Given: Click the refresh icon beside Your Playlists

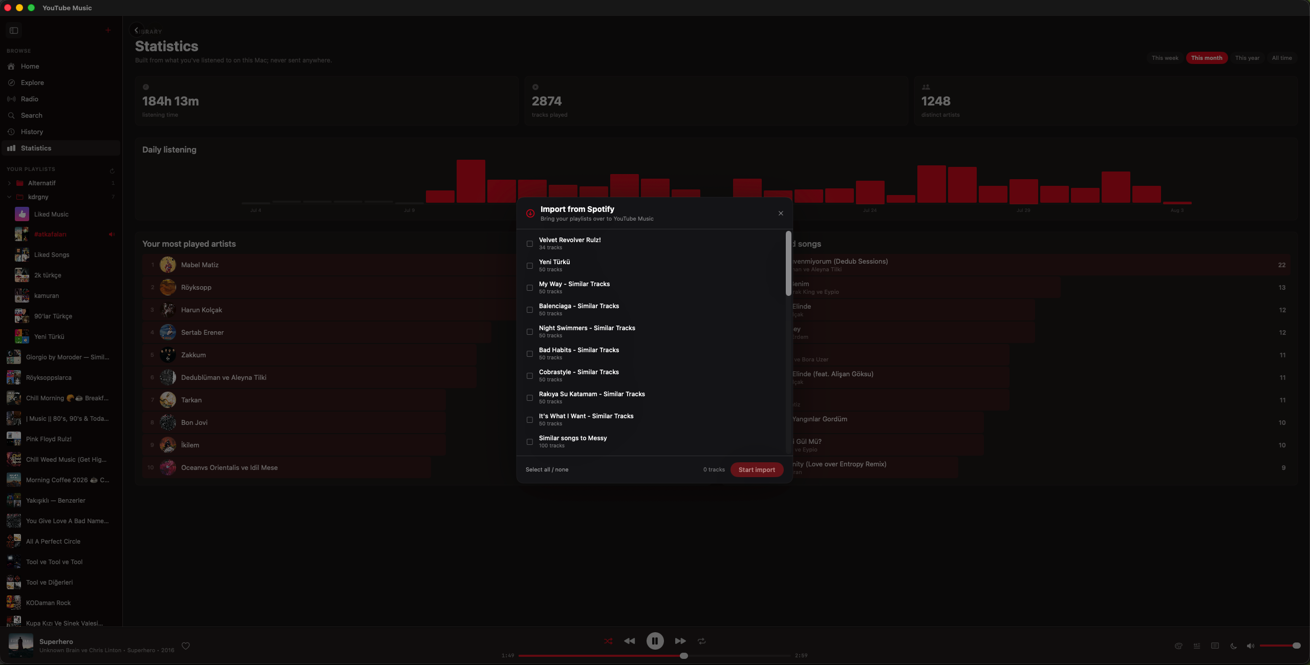Looking at the screenshot, I should click(112, 170).
